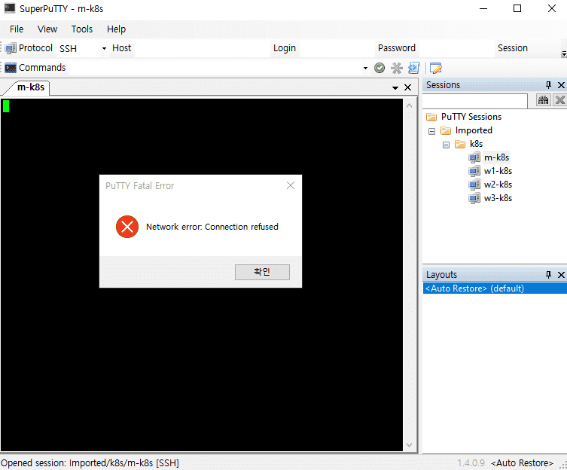Click the Imported folder icon
This screenshot has width=567, height=470.
pos(446,130)
